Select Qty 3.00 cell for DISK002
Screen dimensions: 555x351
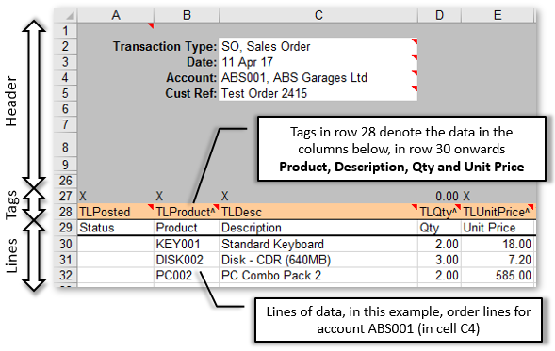tap(439, 260)
